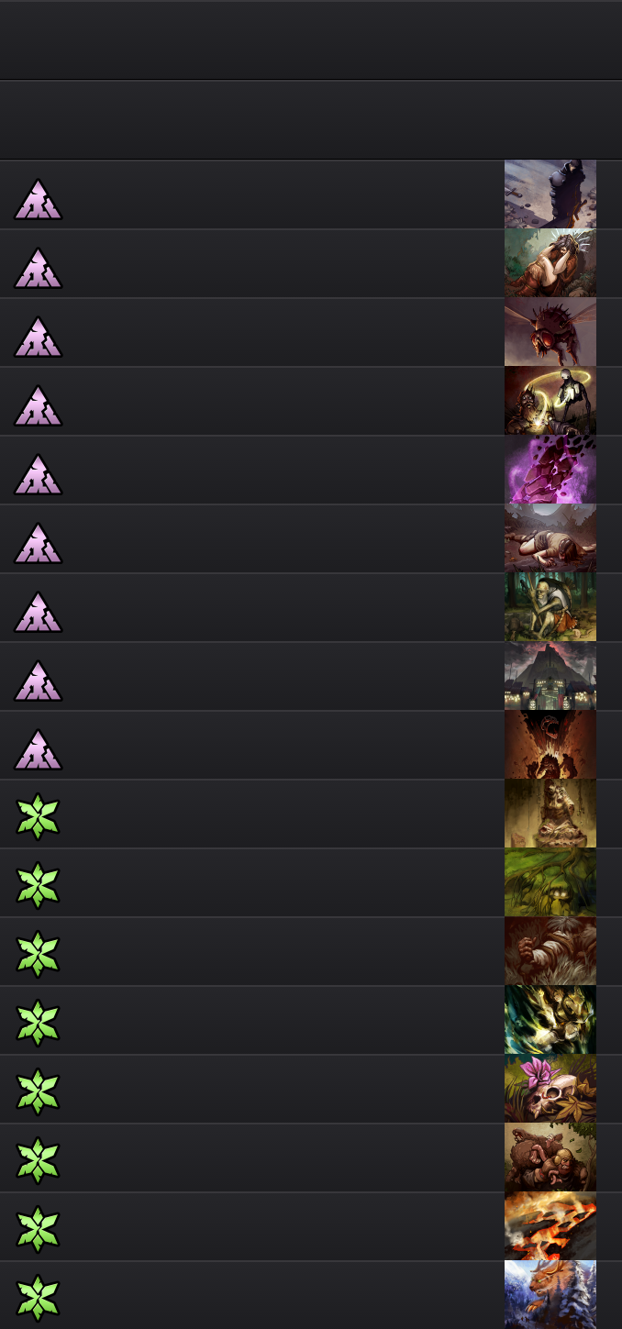
Task: Select the crouching goblin in forest thumbnail
Action: (x=550, y=607)
